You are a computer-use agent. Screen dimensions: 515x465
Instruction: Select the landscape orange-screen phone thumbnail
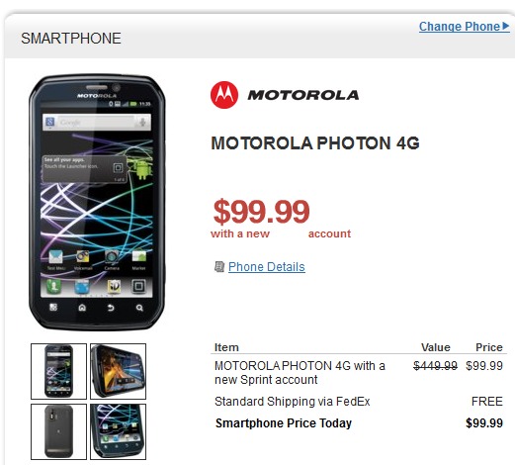click(118, 371)
